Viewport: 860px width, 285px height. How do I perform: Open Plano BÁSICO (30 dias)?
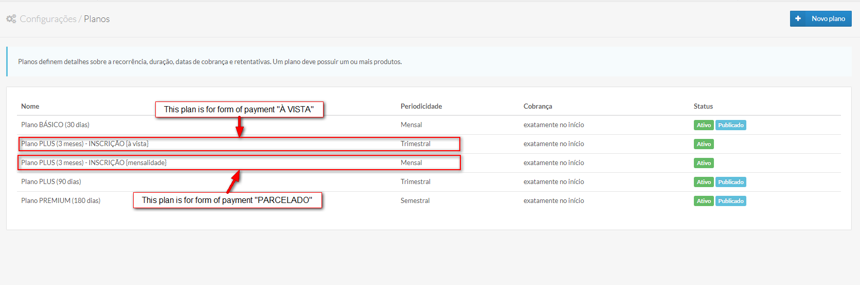click(55, 125)
